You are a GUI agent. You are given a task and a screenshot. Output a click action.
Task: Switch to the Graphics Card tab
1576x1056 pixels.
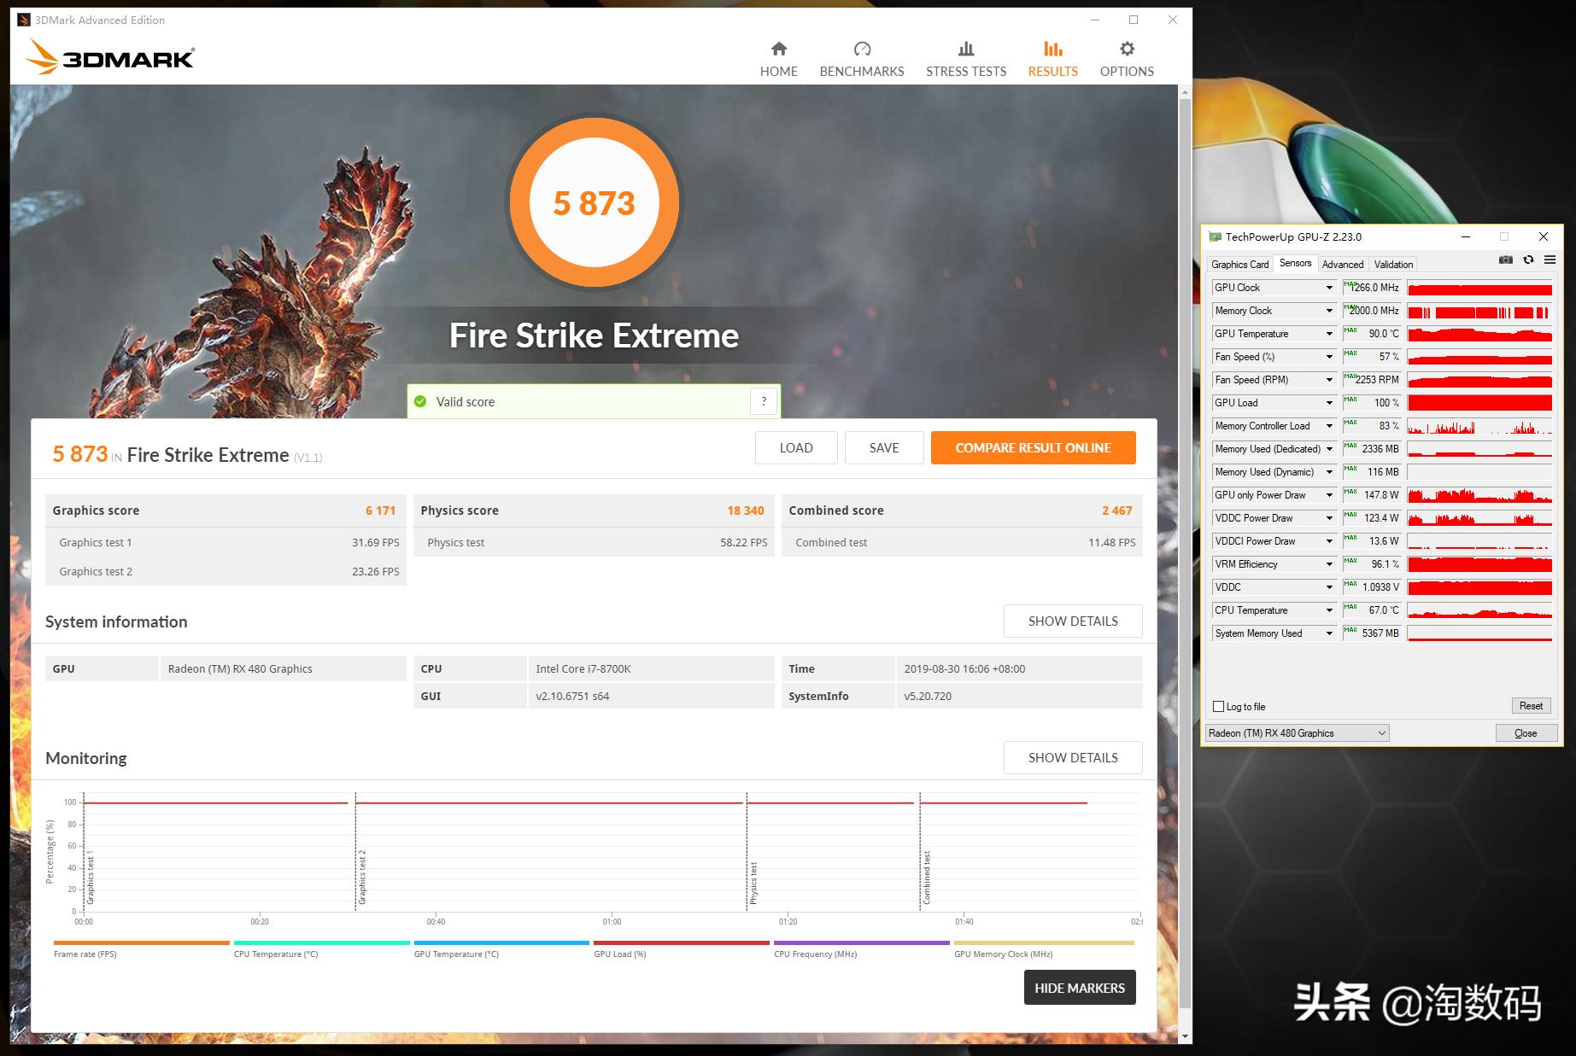click(x=1239, y=265)
